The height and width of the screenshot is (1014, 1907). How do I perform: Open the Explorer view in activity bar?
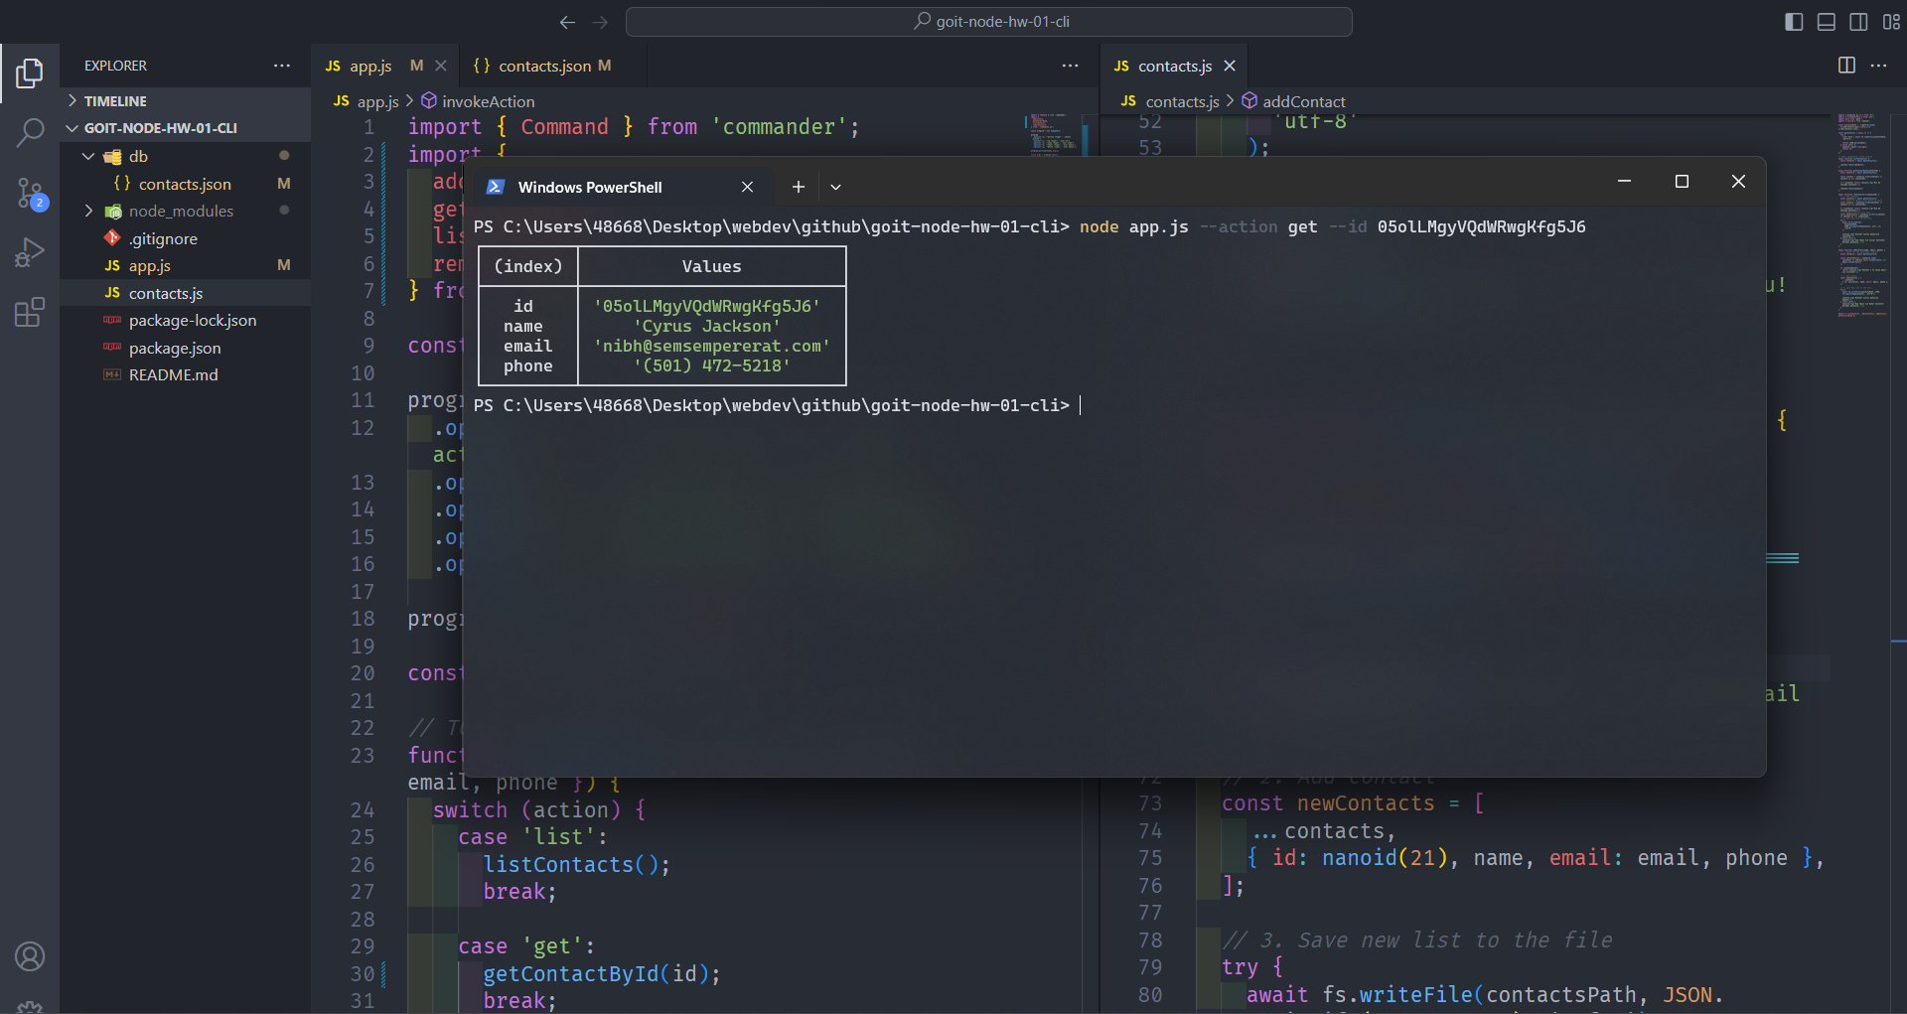pos(30,72)
